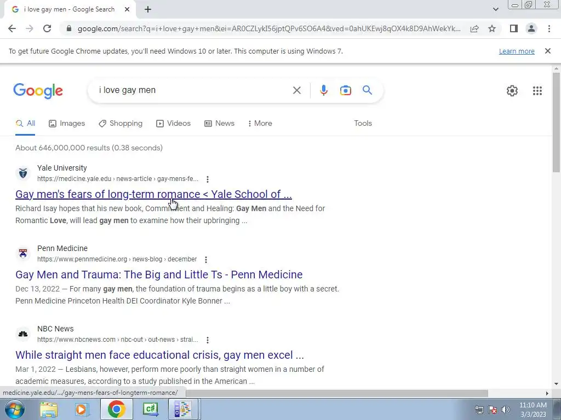Launch media player from taskbar
Viewport: 561px width, 420px height.
point(82,410)
